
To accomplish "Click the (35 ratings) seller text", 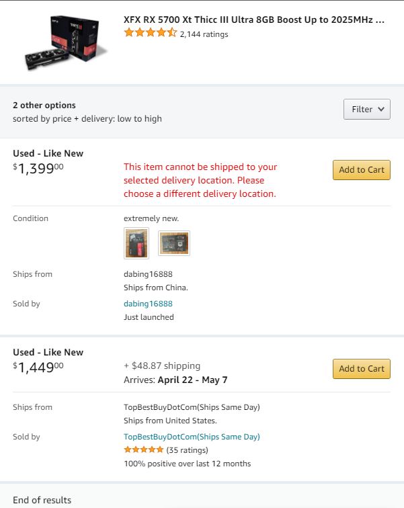I will [187, 450].
